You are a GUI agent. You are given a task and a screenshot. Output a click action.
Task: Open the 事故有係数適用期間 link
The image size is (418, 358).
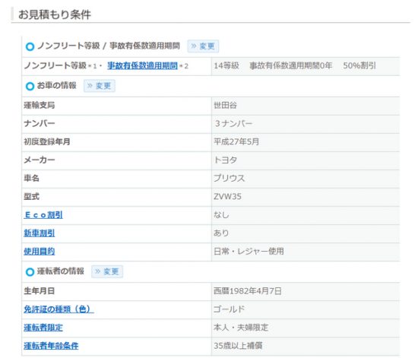click(142, 65)
